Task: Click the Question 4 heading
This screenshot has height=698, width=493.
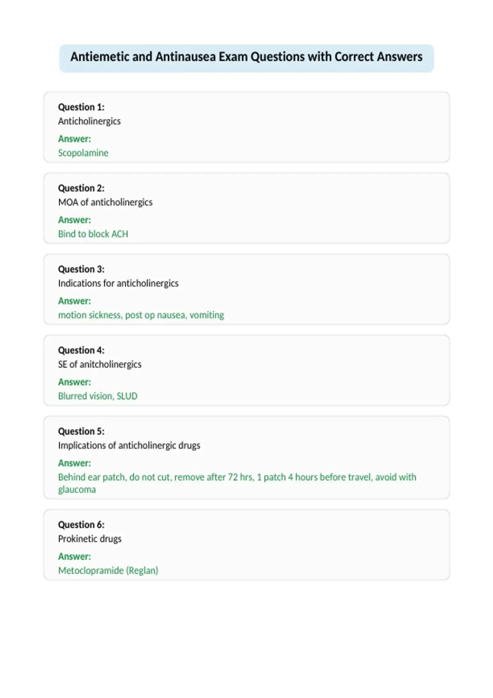Action: point(81,350)
